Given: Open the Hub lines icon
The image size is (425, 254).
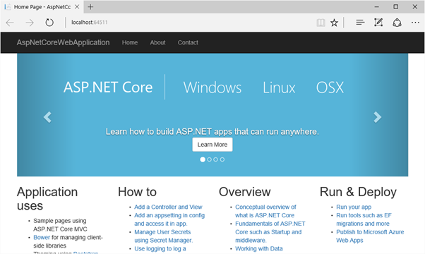Looking at the screenshot, I should point(360,23).
